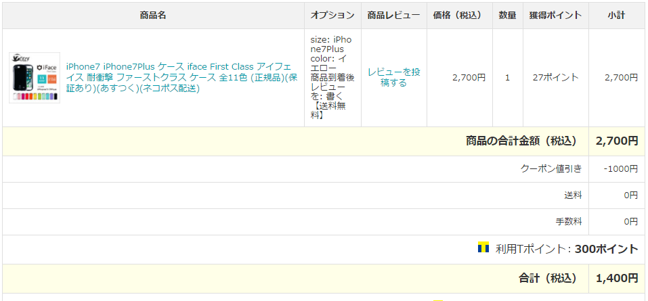Click the quantity value 1
The width and height of the screenshot is (648, 301).
click(507, 78)
